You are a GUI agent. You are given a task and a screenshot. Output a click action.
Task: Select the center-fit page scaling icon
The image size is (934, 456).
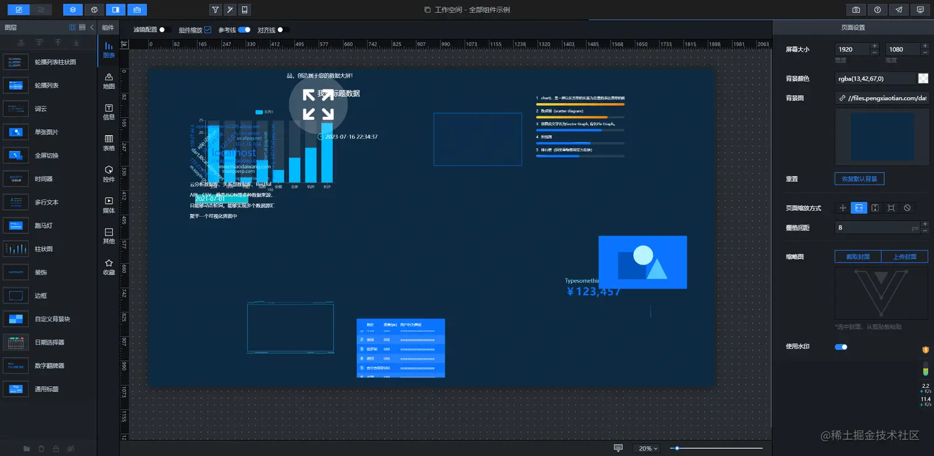coord(843,208)
